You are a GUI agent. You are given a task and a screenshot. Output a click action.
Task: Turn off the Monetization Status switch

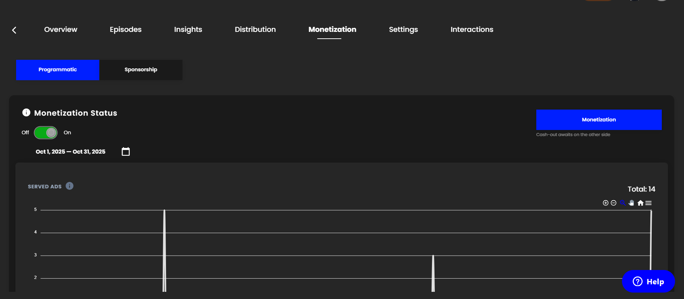click(x=46, y=132)
